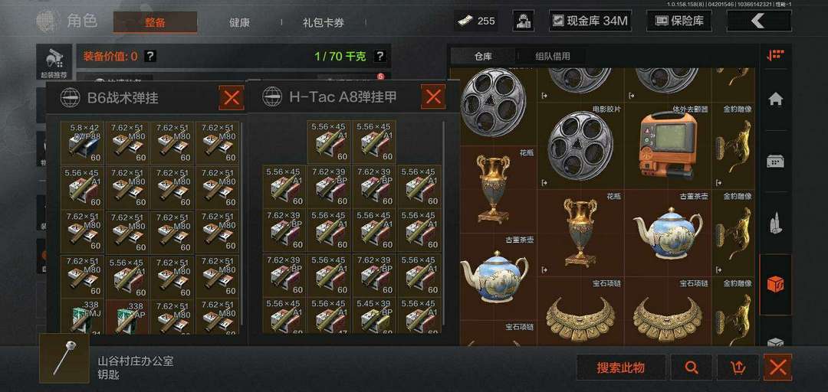Close the B6战术弹挂 panel
Viewport: 828px width, 392px height.
[232, 97]
